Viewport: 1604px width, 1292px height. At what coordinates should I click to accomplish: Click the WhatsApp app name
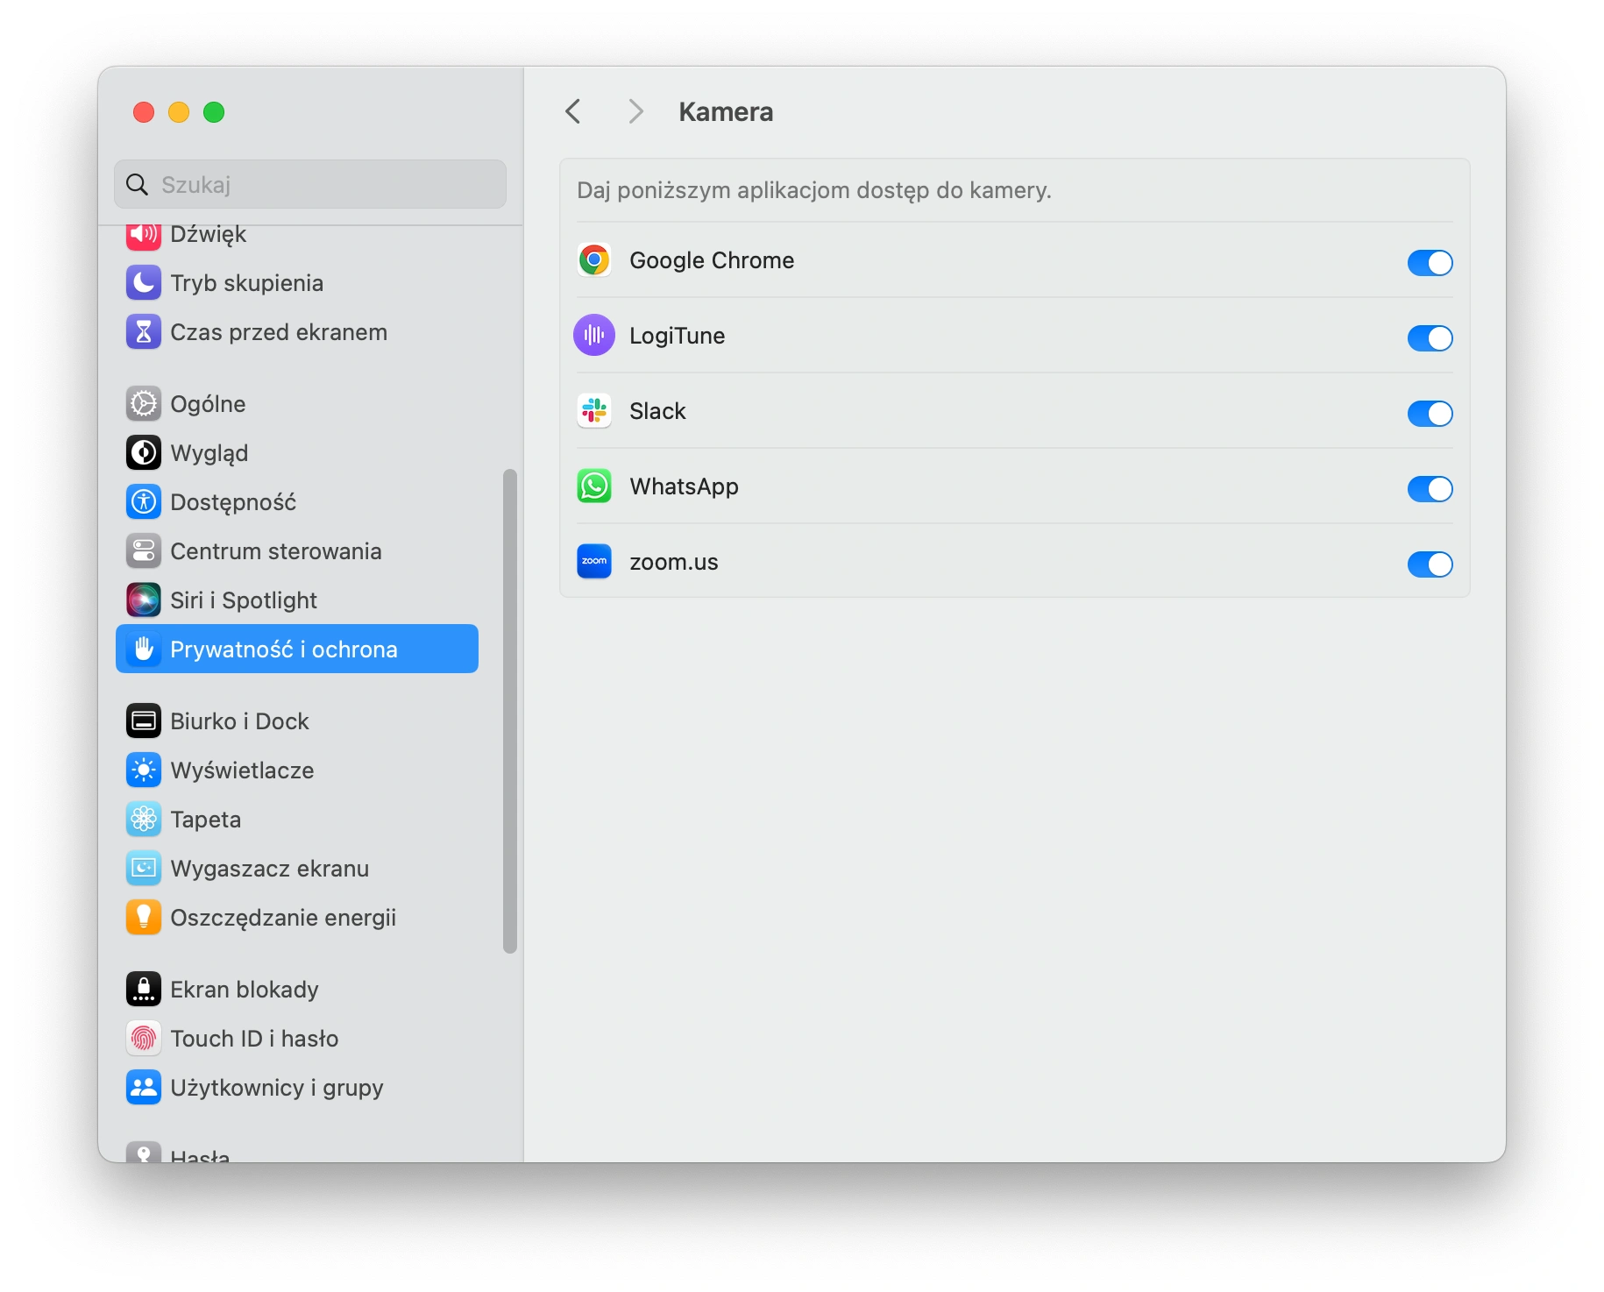click(685, 486)
